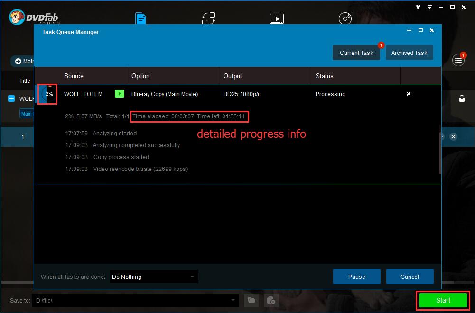Click the Time elapsed 00:03:07 text
This screenshot has width=475, height=313.
click(163, 116)
